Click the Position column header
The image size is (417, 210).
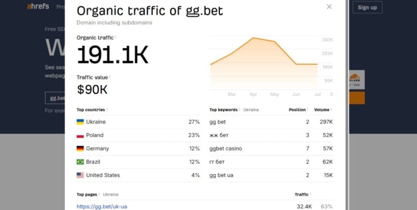click(x=297, y=110)
